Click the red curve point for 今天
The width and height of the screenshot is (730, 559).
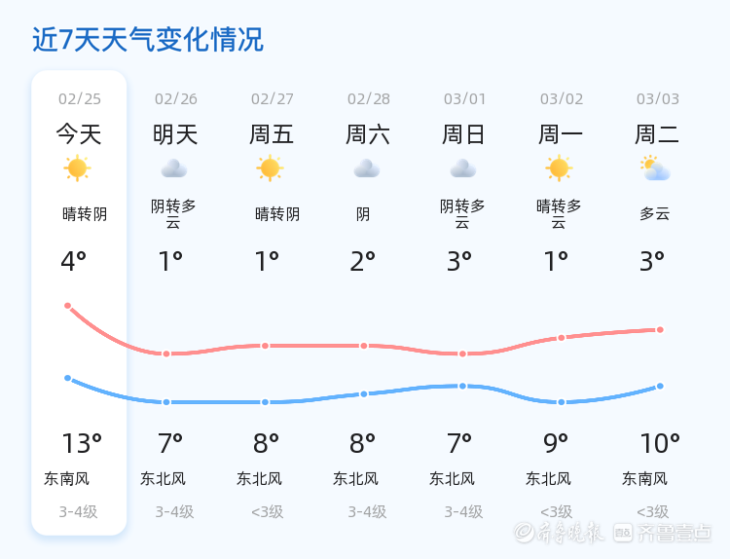click(x=68, y=306)
